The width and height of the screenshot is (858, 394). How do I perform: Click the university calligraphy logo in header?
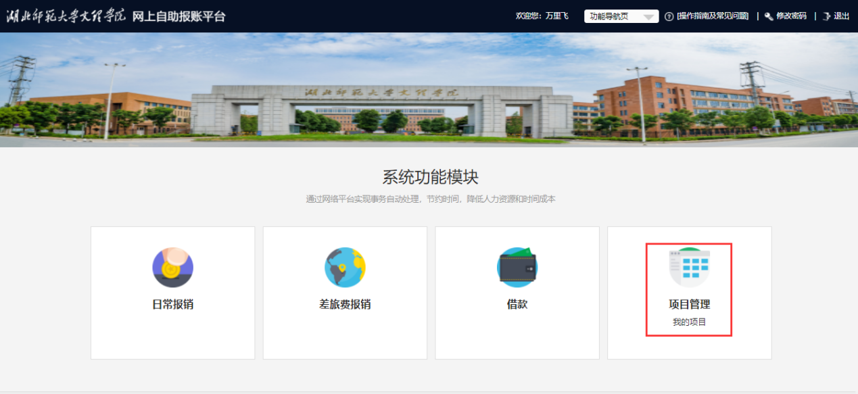point(66,16)
